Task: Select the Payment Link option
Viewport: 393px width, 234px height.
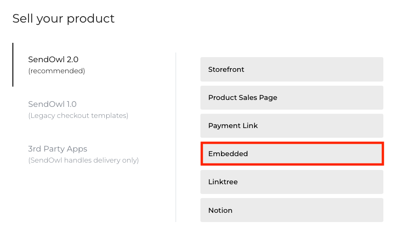Action: coord(233,126)
